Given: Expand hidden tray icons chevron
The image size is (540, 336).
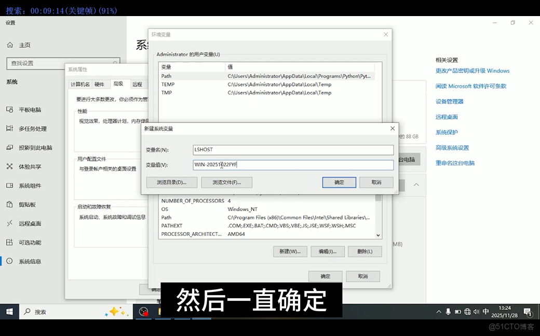Looking at the screenshot, I should point(439,312).
